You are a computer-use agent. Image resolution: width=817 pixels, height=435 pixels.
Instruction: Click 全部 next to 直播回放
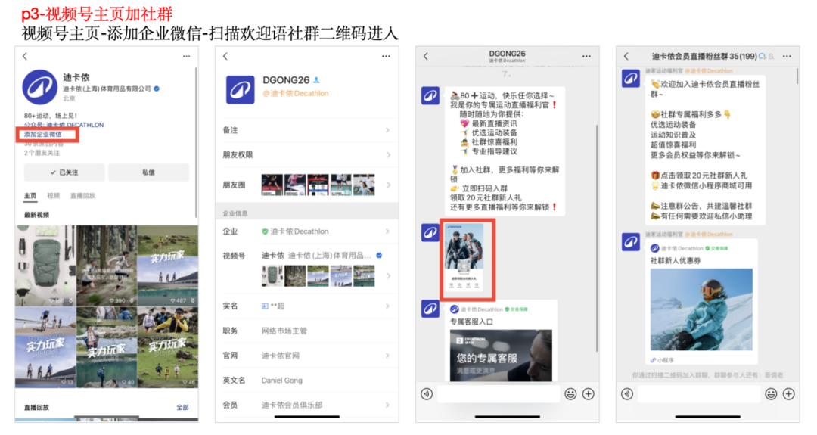click(x=182, y=408)
